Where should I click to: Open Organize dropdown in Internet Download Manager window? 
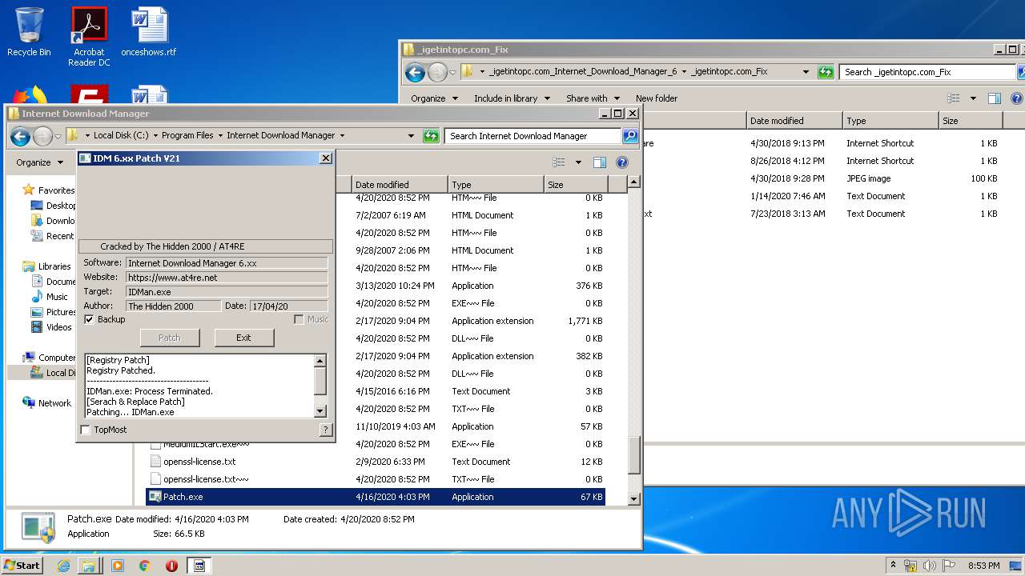click(x=39, y=162)
